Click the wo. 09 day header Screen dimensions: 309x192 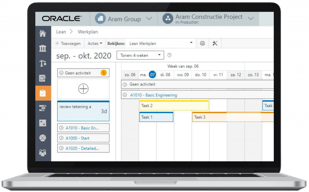[183, 75]
